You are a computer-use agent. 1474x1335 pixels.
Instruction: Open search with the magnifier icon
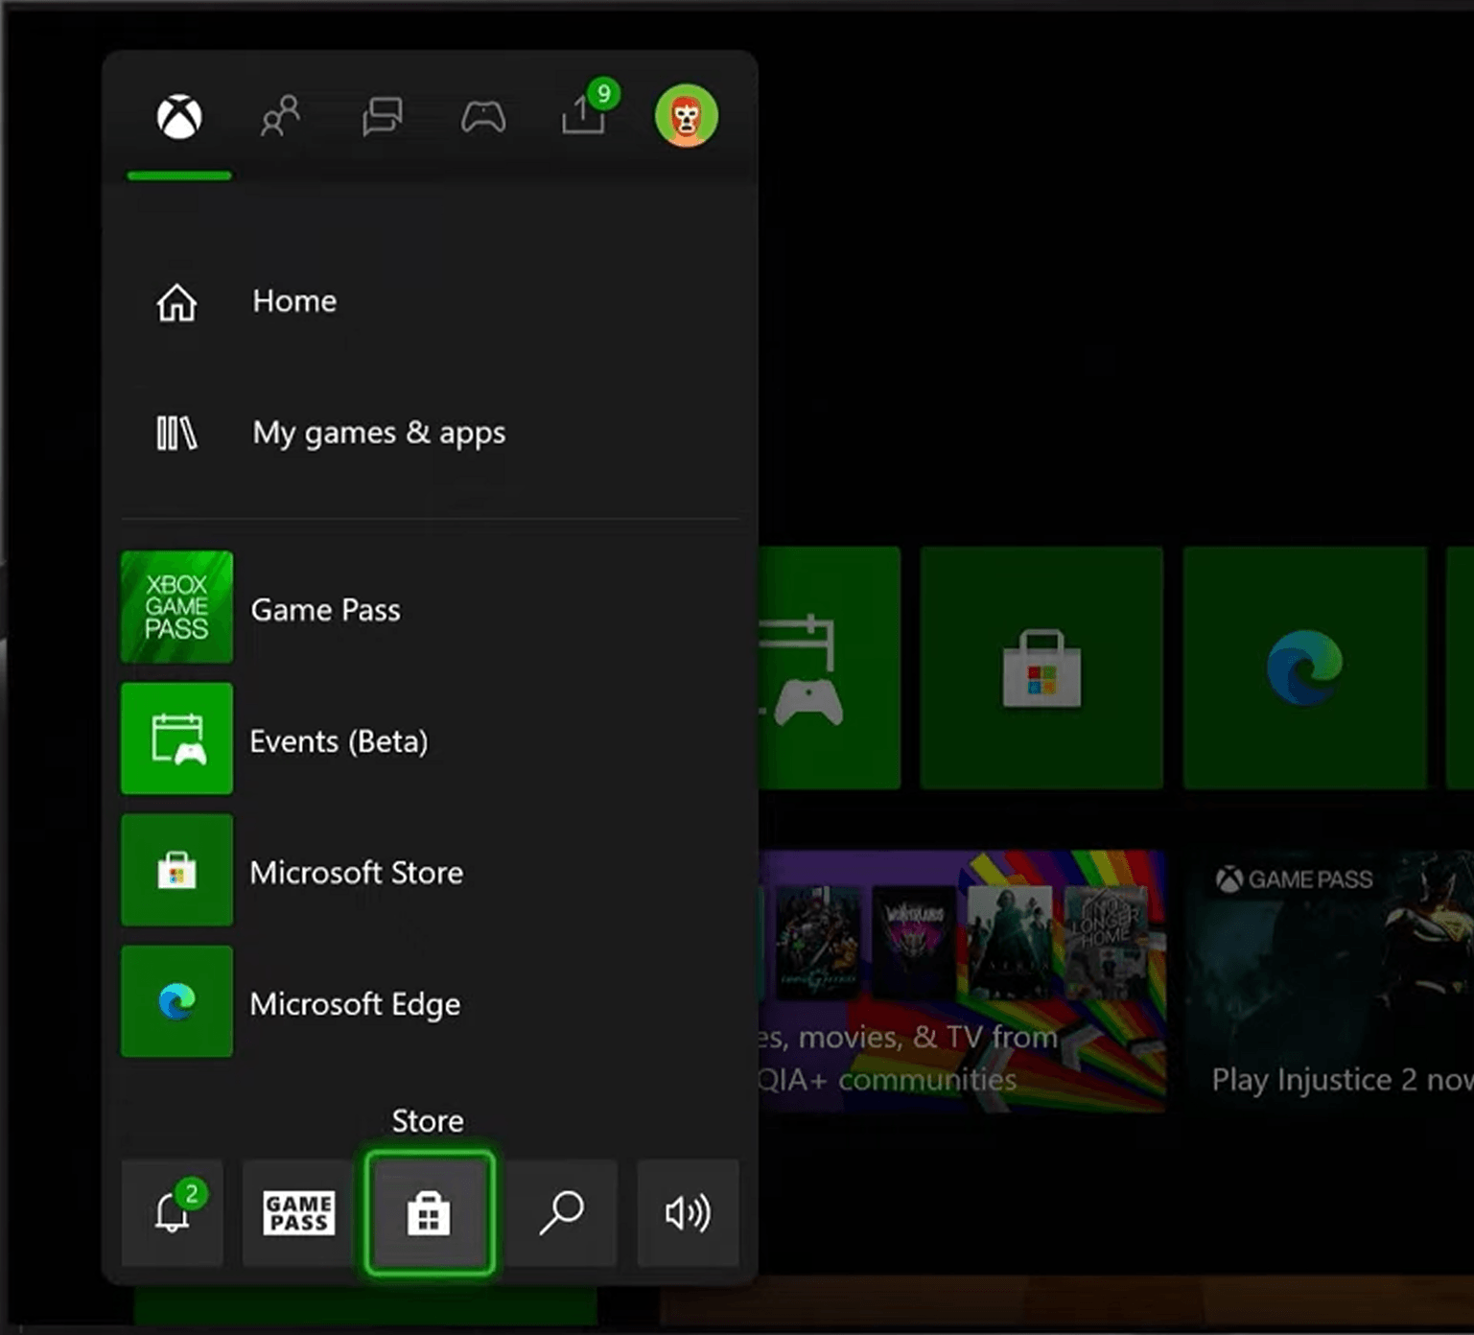click(561, 1213)
